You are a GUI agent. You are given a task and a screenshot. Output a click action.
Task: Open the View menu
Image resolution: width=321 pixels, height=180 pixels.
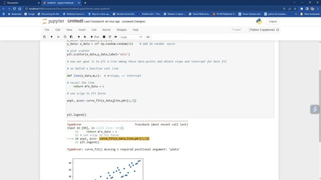coord(69,30)
